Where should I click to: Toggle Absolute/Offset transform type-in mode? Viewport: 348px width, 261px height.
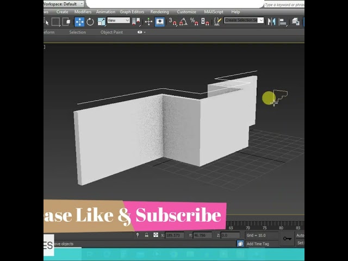point(156,235)
